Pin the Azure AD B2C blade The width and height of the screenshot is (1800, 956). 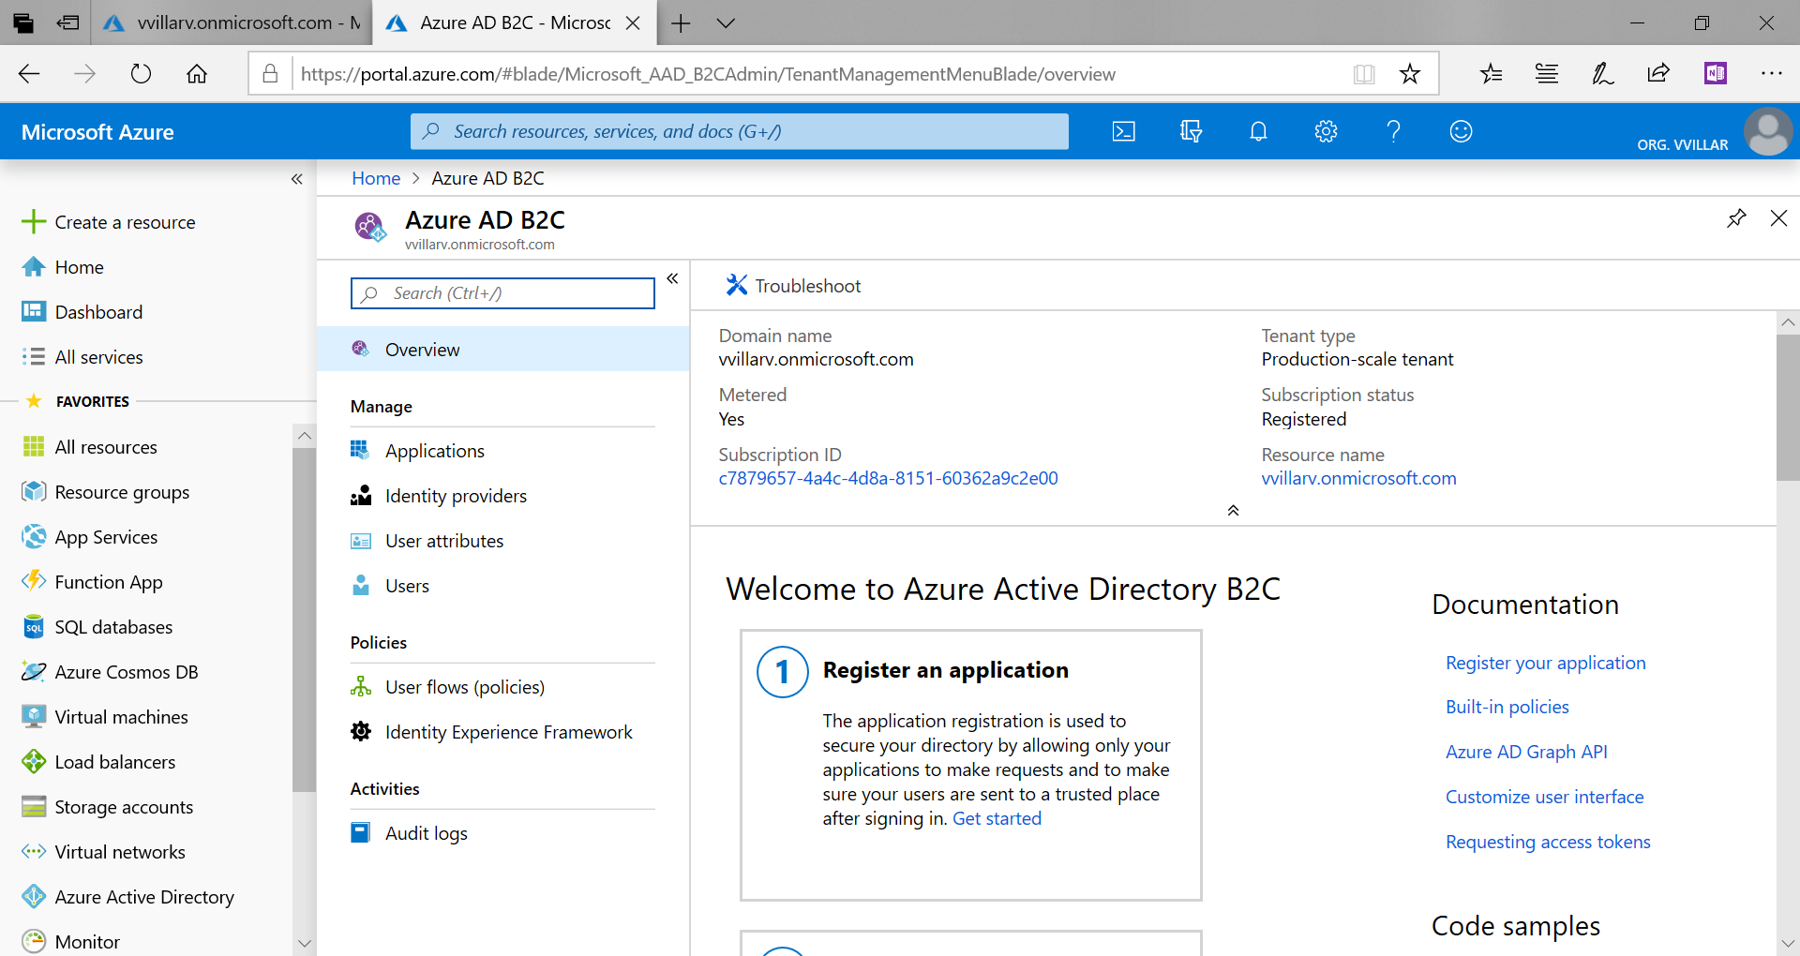(1736, 218)
